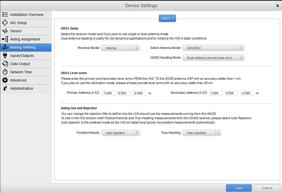Image resolution: width=282 pixels, height=193 pixels.
Task: Click the Sensor waveform icon
Action: coord(5,31)
